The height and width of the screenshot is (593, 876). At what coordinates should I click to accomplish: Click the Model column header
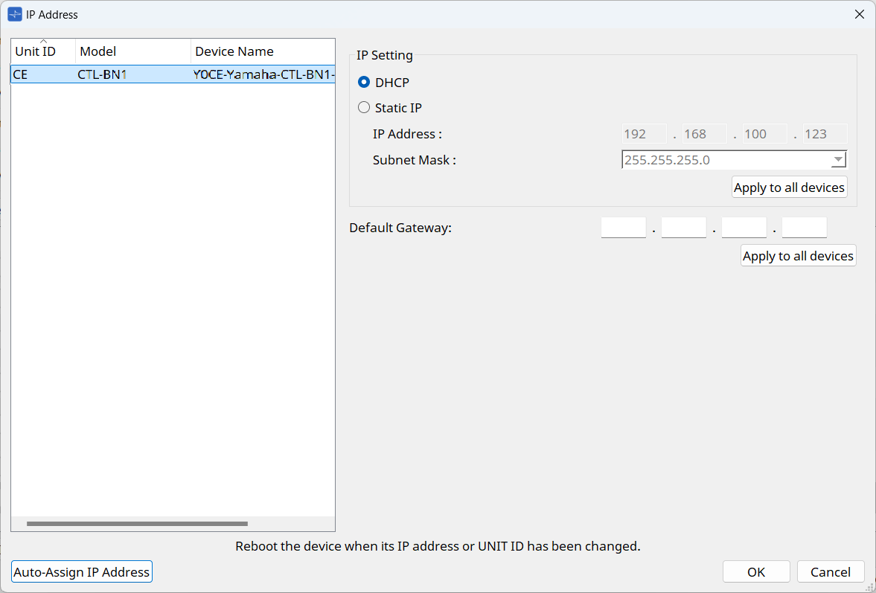pos(132,51)
